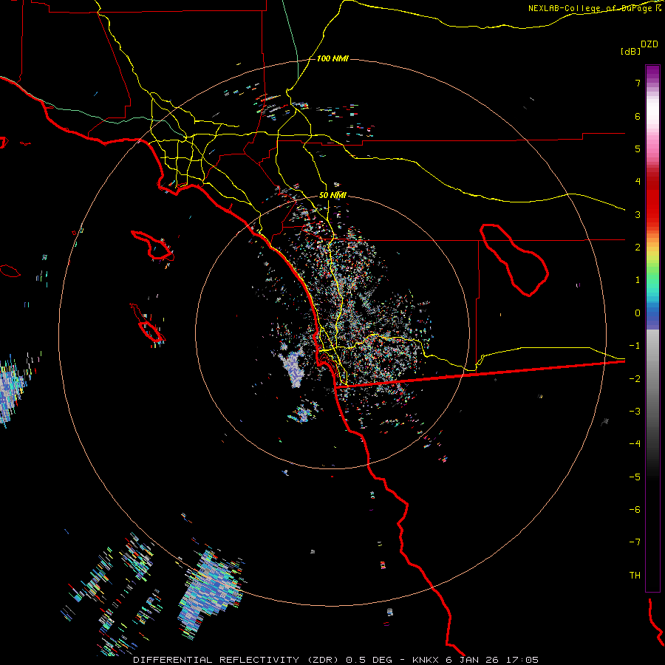Screen dimensions: 665x665
Task: Click the 2 value on the color scale
Action: [x=638, y=248]
